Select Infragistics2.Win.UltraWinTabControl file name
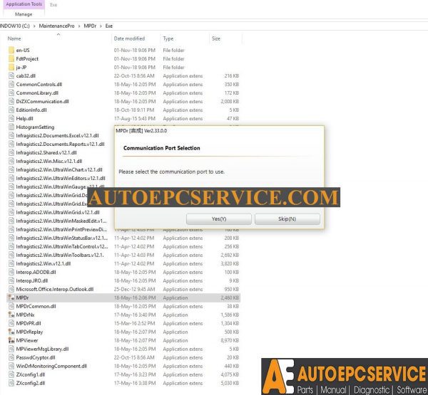Viewport: 428px width, 395px height. point(62,246)
